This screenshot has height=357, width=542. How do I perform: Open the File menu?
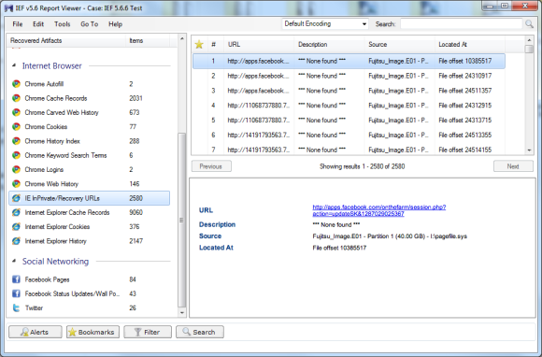pyautogui.click(x=17, y=24)
